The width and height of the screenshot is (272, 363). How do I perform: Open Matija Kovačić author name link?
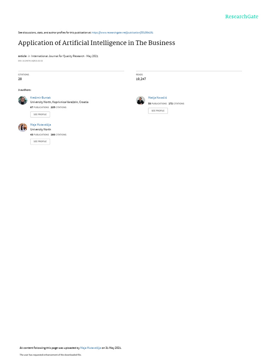158,98
